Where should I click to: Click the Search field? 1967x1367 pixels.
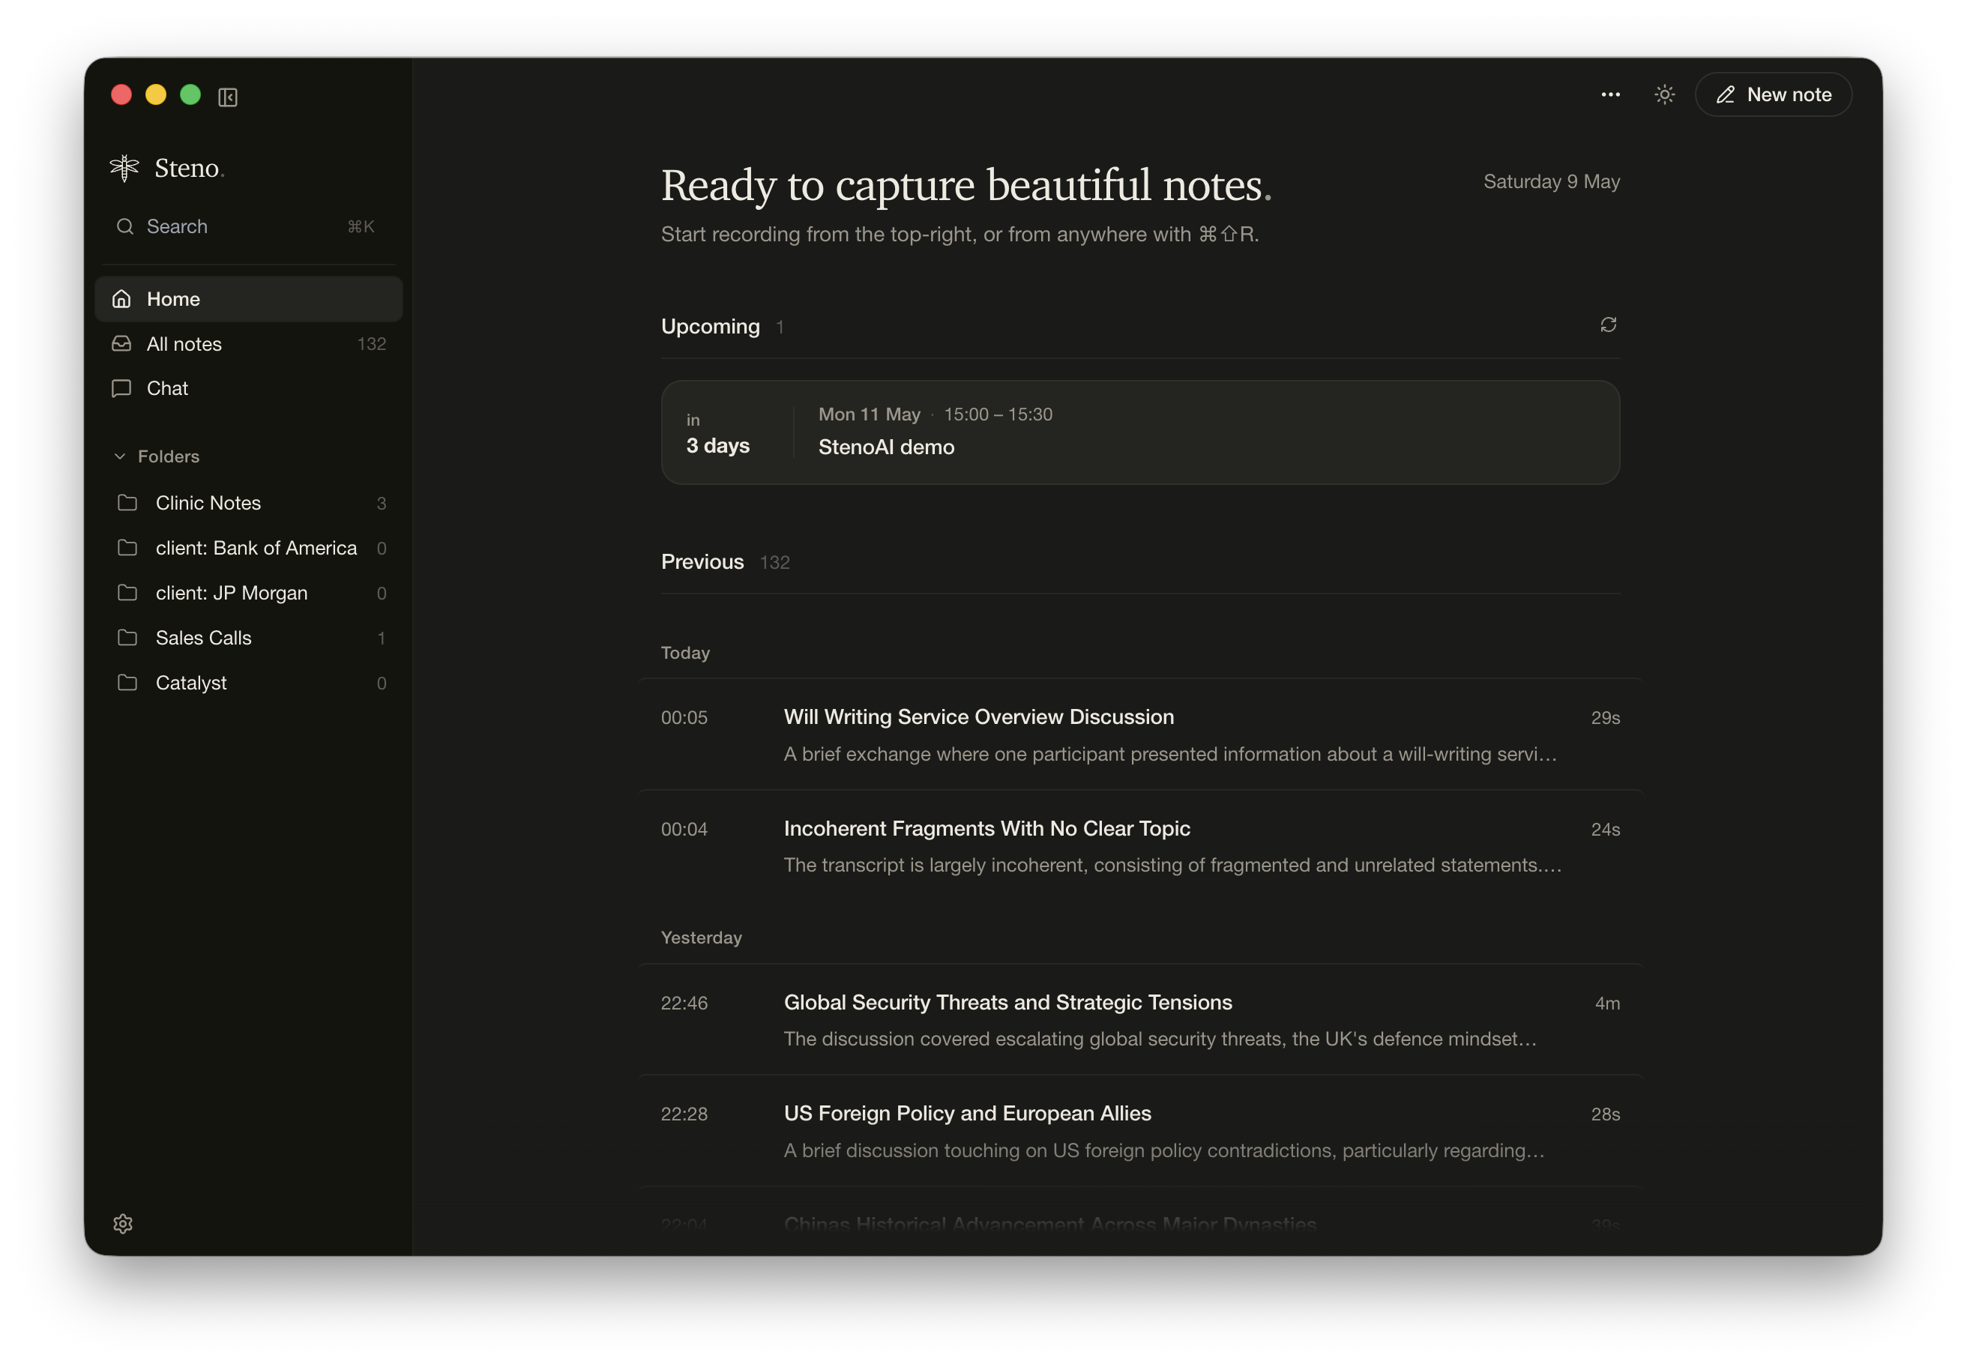click(x=248, y=226)
